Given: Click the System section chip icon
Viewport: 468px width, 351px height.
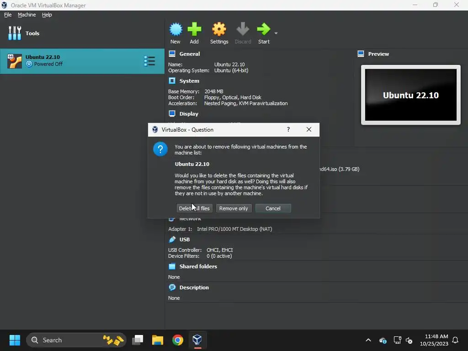Looking at the screenshot, I should tap(172, 80).
